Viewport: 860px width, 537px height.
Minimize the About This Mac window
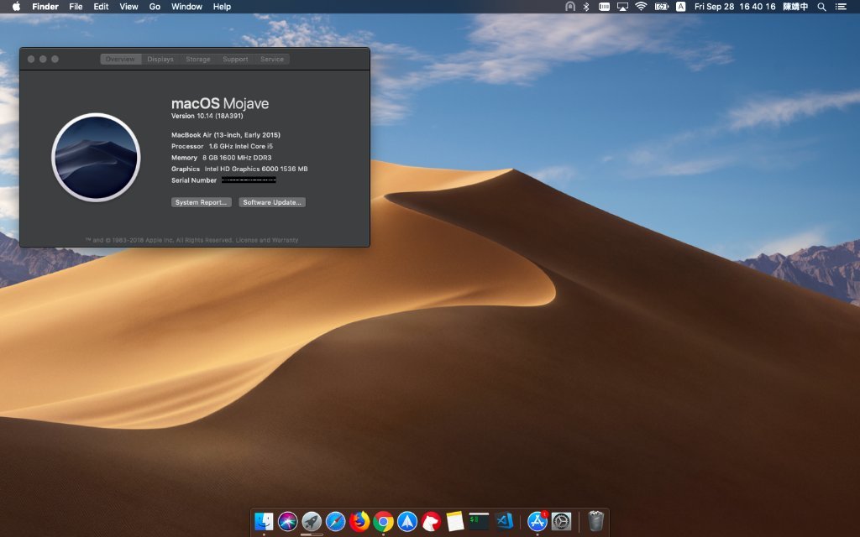[43, 60]
